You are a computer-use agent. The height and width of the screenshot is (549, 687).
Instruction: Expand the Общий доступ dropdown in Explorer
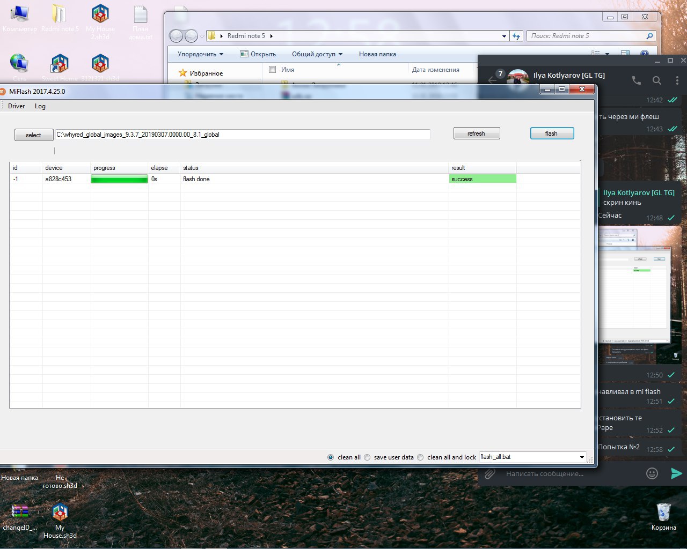[x=317, y=54]
